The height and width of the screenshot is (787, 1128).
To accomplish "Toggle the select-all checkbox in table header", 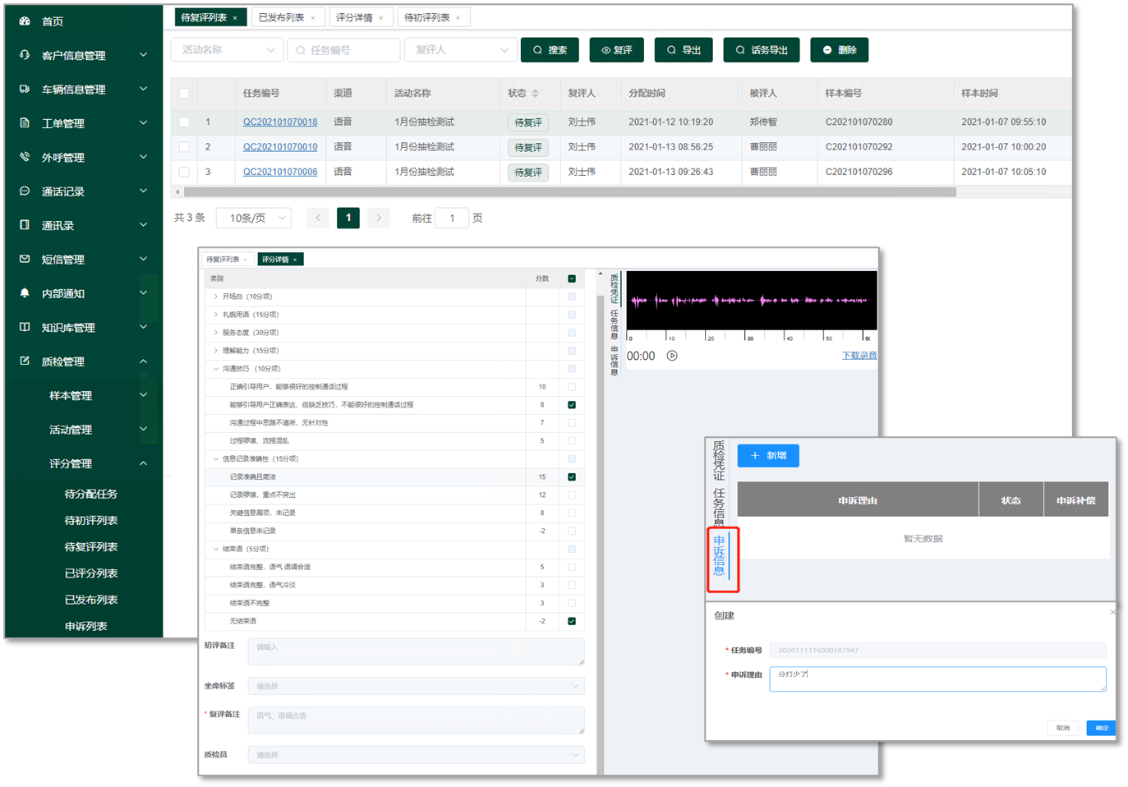I will [184, 94].
